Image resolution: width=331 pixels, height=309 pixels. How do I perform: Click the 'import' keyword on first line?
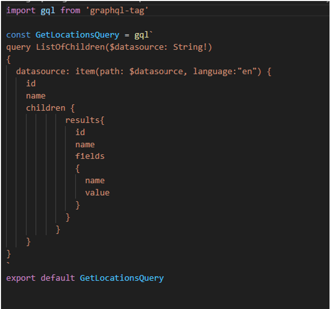[x=21, y=10]
